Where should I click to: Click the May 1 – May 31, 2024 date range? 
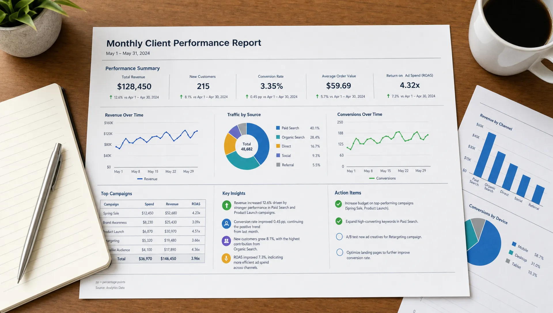128,53
